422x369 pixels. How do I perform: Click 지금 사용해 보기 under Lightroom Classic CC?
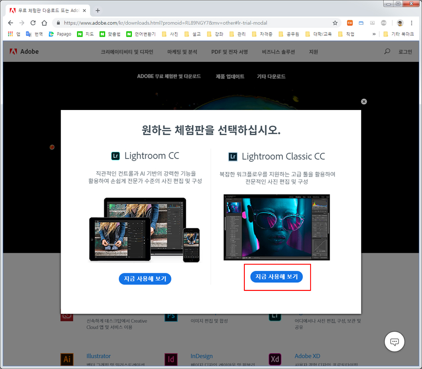coord(276,277)
